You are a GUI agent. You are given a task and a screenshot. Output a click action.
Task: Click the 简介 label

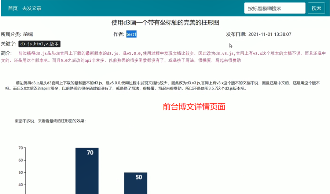pos(6,53)
